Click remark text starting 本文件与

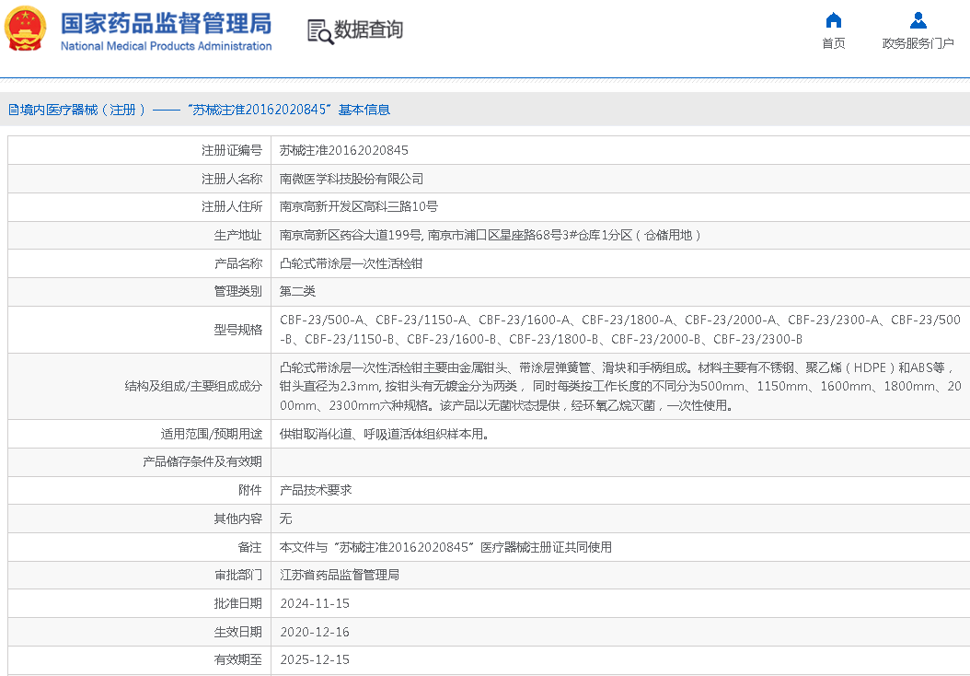[445, 547]
